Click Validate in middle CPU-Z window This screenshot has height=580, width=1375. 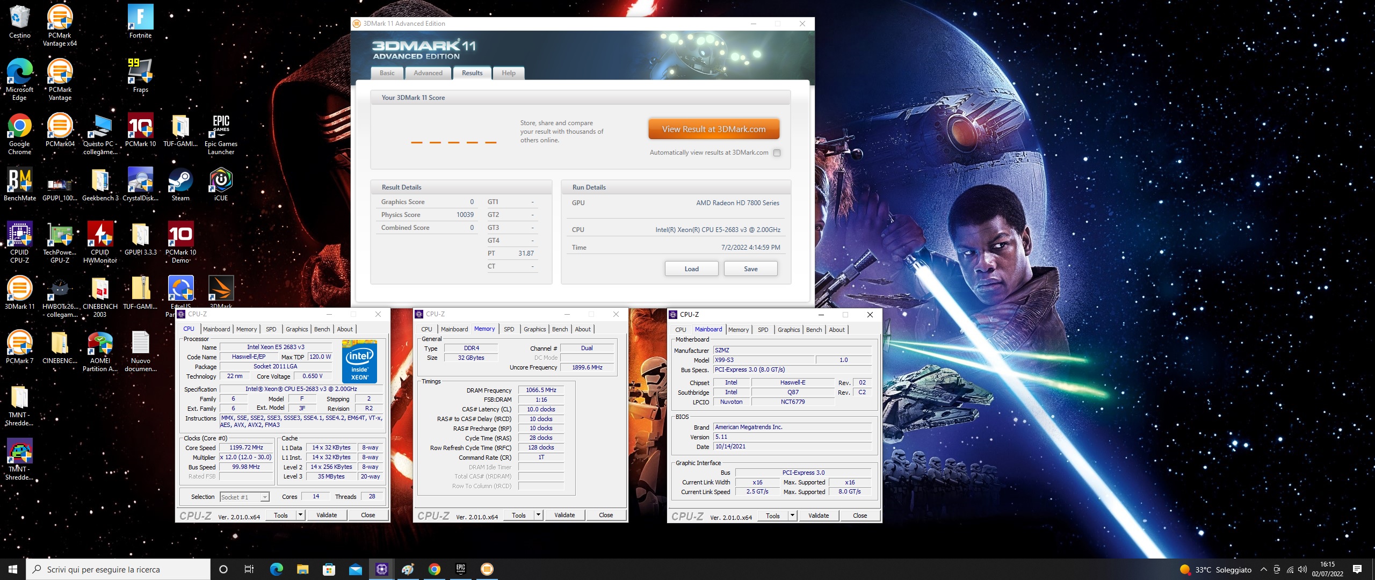[565, 515]
